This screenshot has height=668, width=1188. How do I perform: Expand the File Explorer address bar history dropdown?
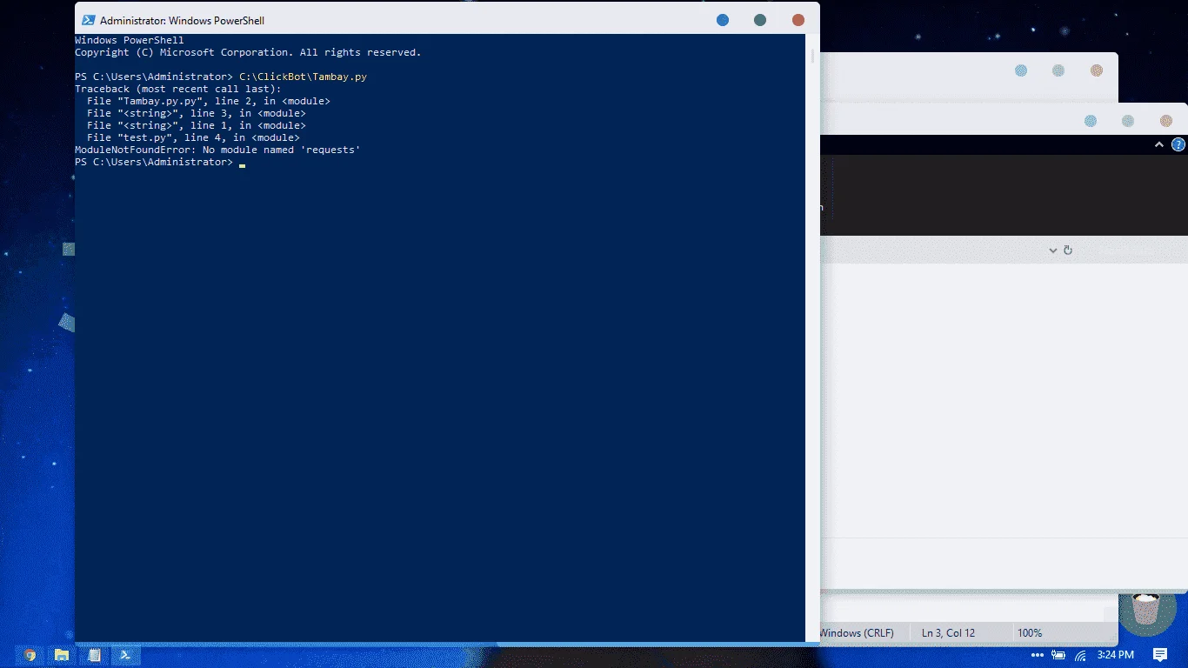coord(1052,250)
